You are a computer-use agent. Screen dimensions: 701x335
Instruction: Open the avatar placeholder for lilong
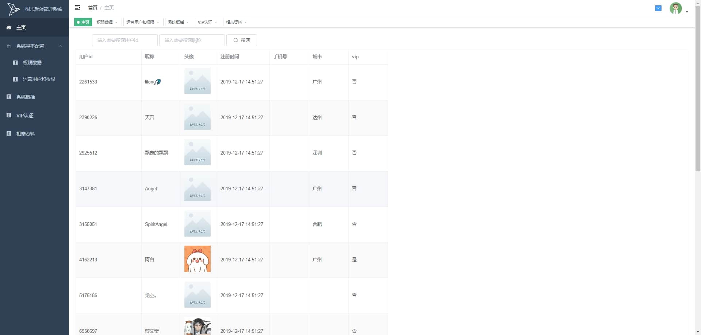click(x=198, y=81)
